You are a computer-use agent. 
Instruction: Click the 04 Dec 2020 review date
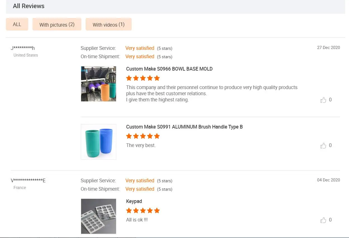328,180
